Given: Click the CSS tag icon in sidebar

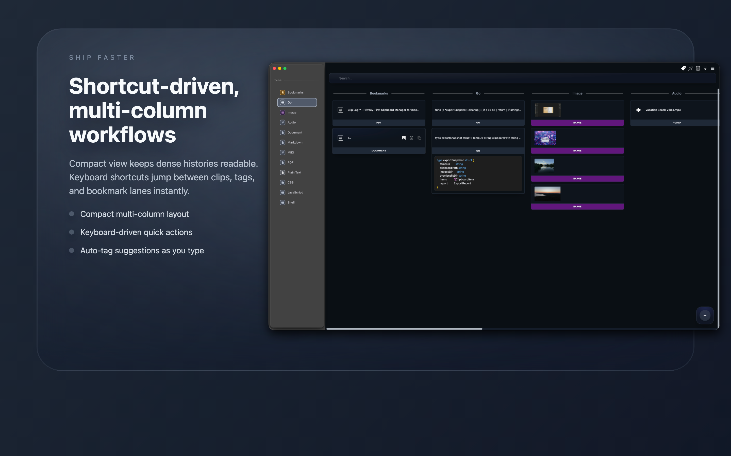Looking at the screenshot, I should tap(283, 182).
